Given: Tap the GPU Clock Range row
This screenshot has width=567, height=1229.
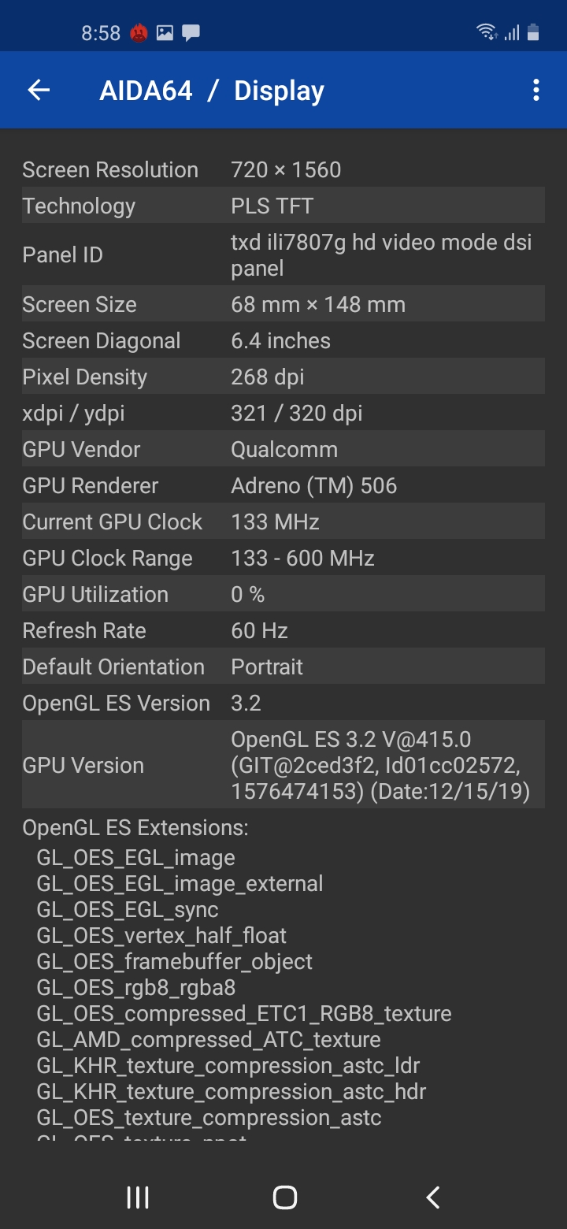Looking at the screenshot, I should pyautogui.click(x=283, y=558).
